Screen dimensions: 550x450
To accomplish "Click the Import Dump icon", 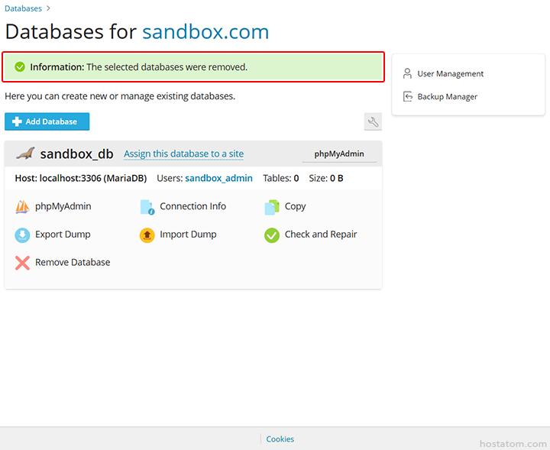I will click(147, 235).
